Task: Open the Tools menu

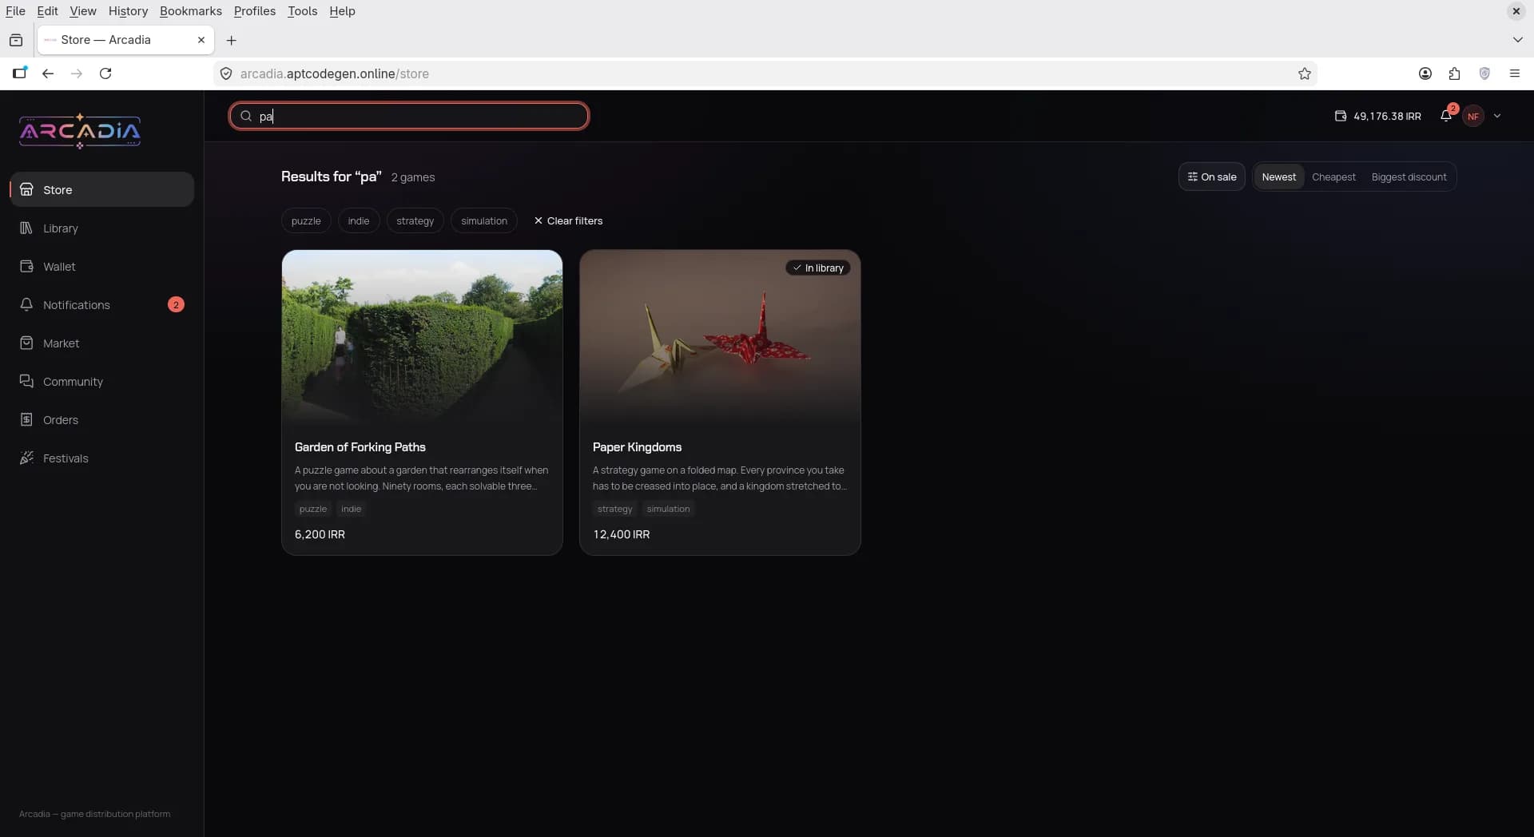Action: (303, 11)
